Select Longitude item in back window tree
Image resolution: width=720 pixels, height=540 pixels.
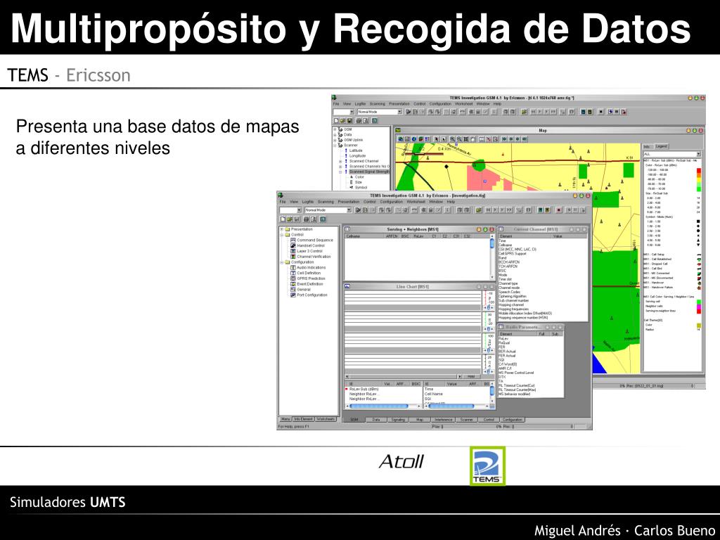(357, 155)
